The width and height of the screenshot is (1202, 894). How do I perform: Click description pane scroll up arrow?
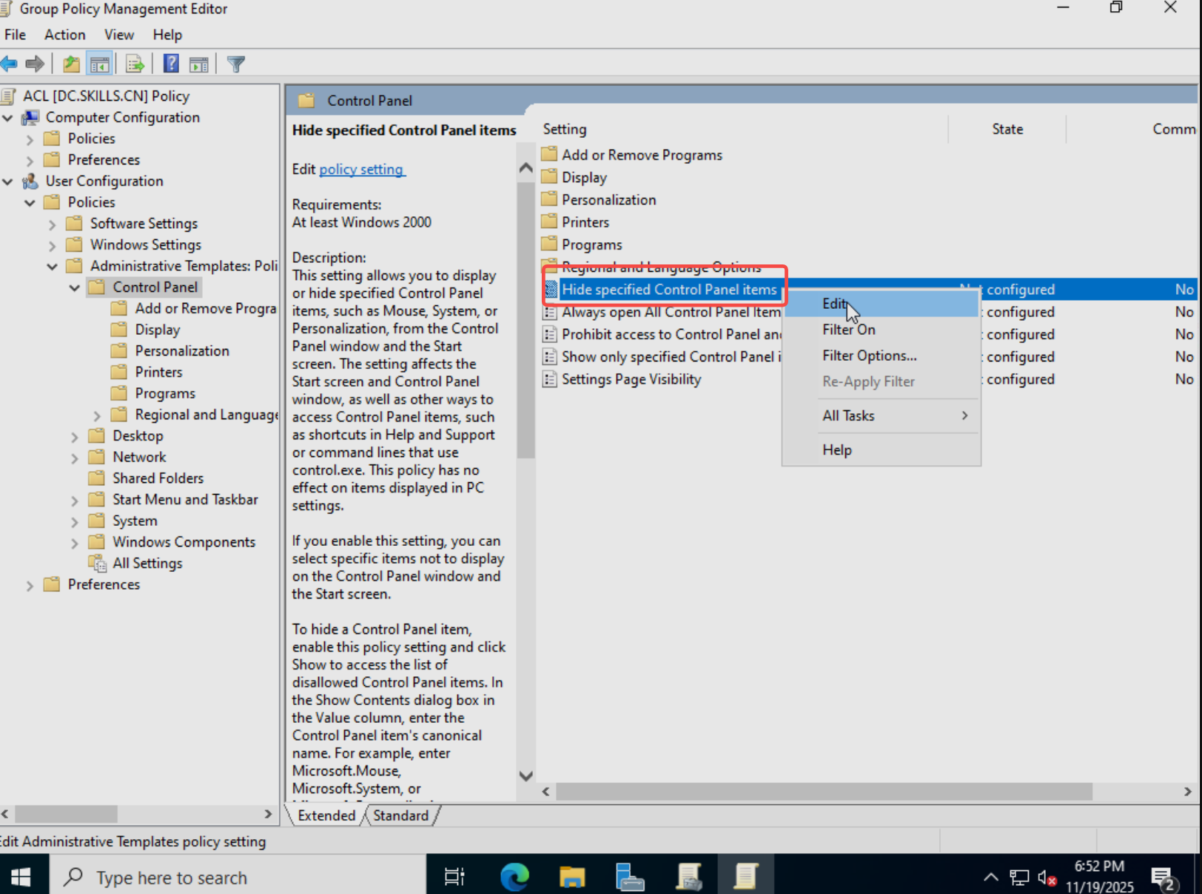coord(526,167)
